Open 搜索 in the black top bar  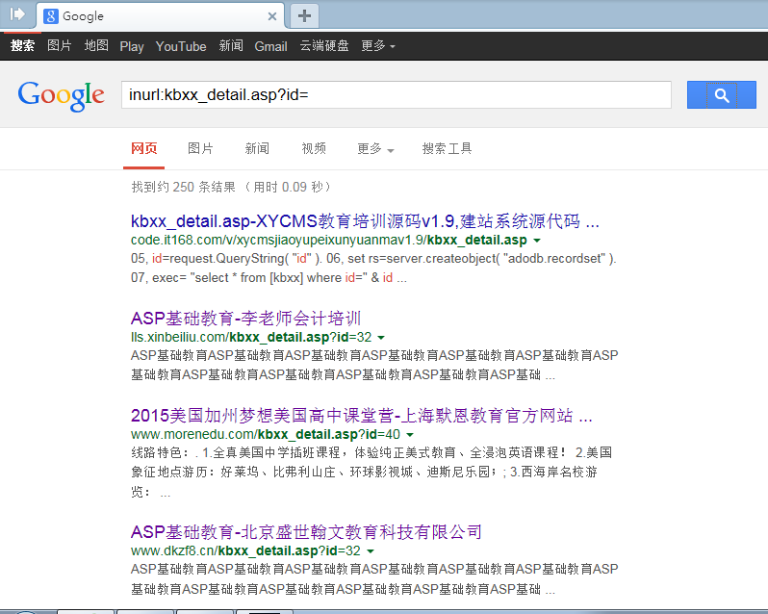pyautogui.click(x=22, y=46)
